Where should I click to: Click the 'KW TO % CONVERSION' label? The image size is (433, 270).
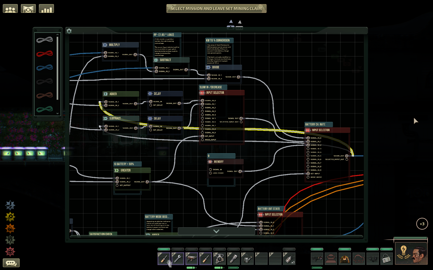coord(219,40)
